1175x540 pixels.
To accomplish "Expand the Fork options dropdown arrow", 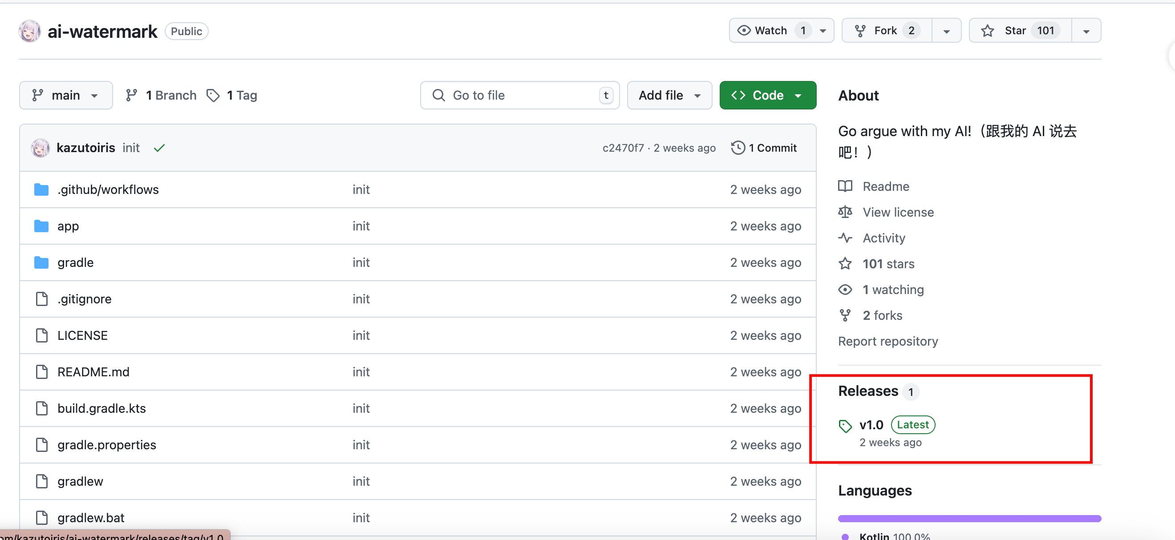I will click(x=947, y=31).
